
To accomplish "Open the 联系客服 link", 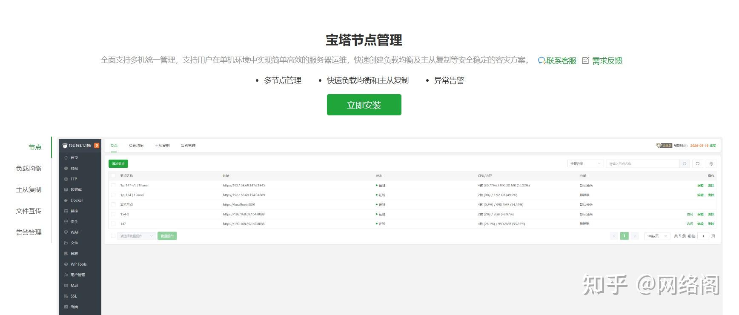I will (x=557, y=61).
